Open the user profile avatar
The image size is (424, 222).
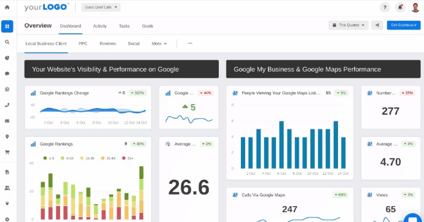point(415,7)
